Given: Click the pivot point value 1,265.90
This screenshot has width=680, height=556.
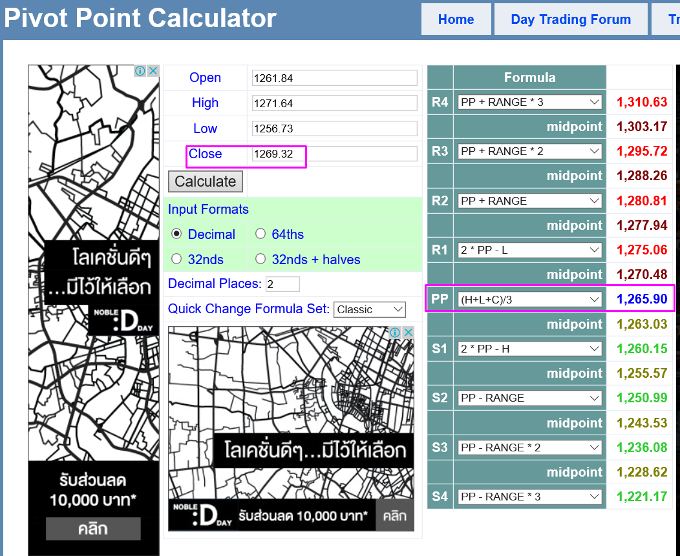Looking at the screenshot, I should tap(642, 299).
